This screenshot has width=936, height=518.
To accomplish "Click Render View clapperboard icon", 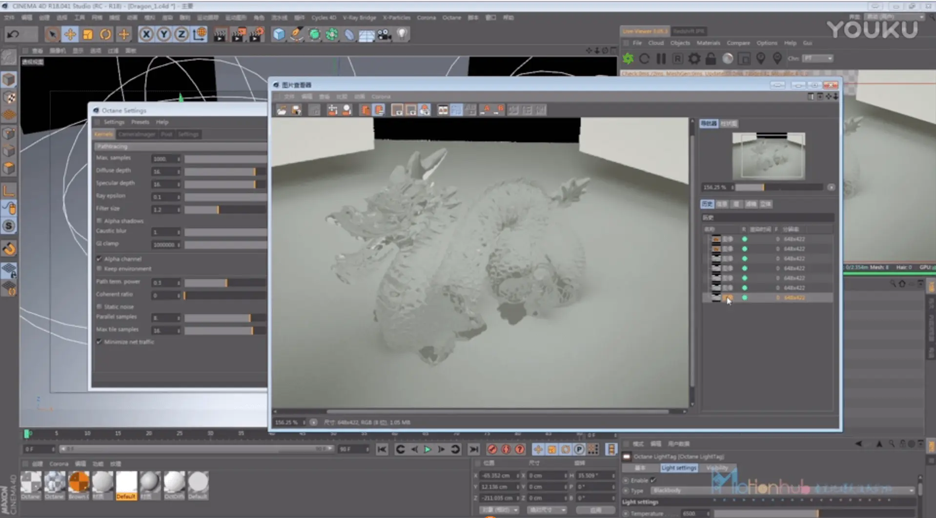I will (220, 34).
